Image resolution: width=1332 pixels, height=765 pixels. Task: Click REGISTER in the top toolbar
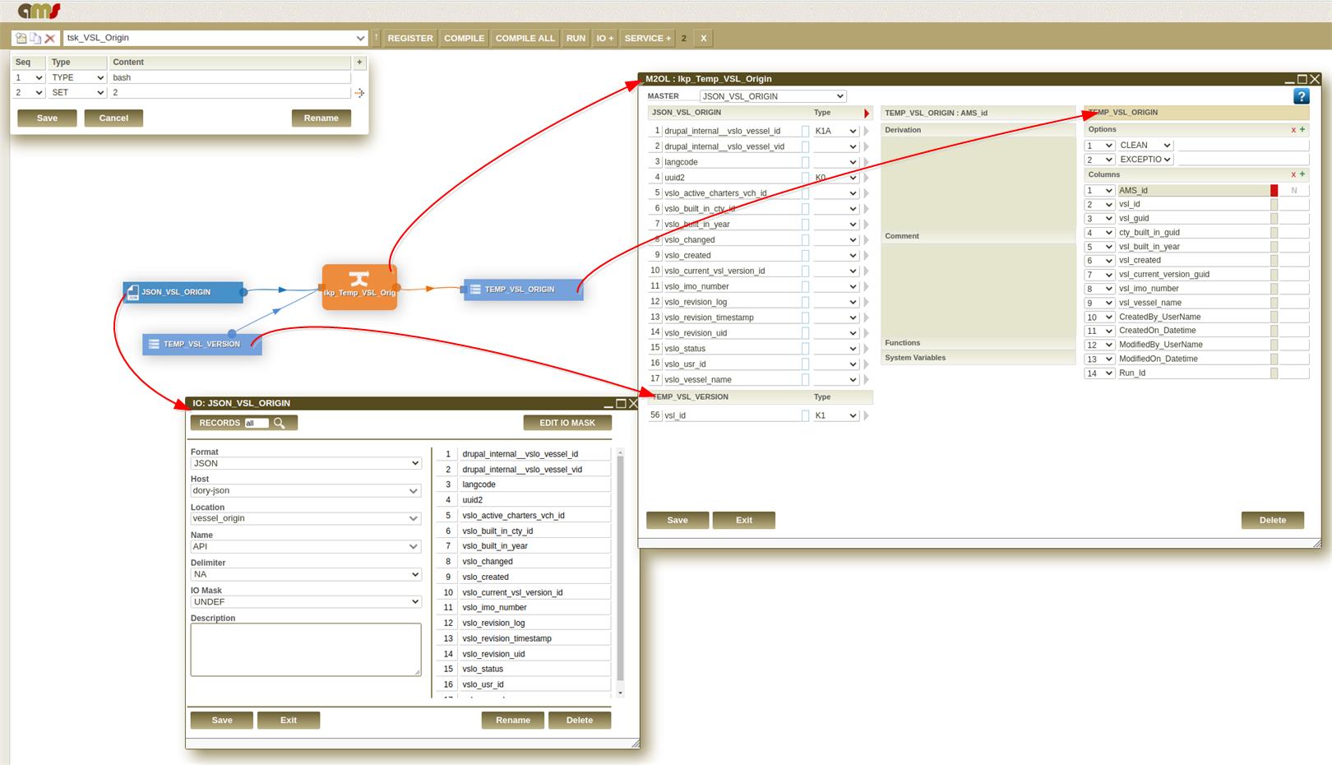[x=410, y=38]
